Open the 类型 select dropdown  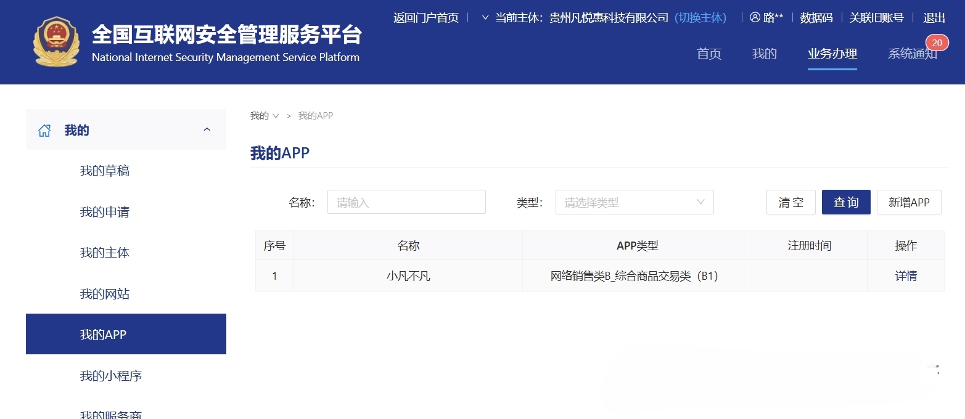[x=634, y=202]
